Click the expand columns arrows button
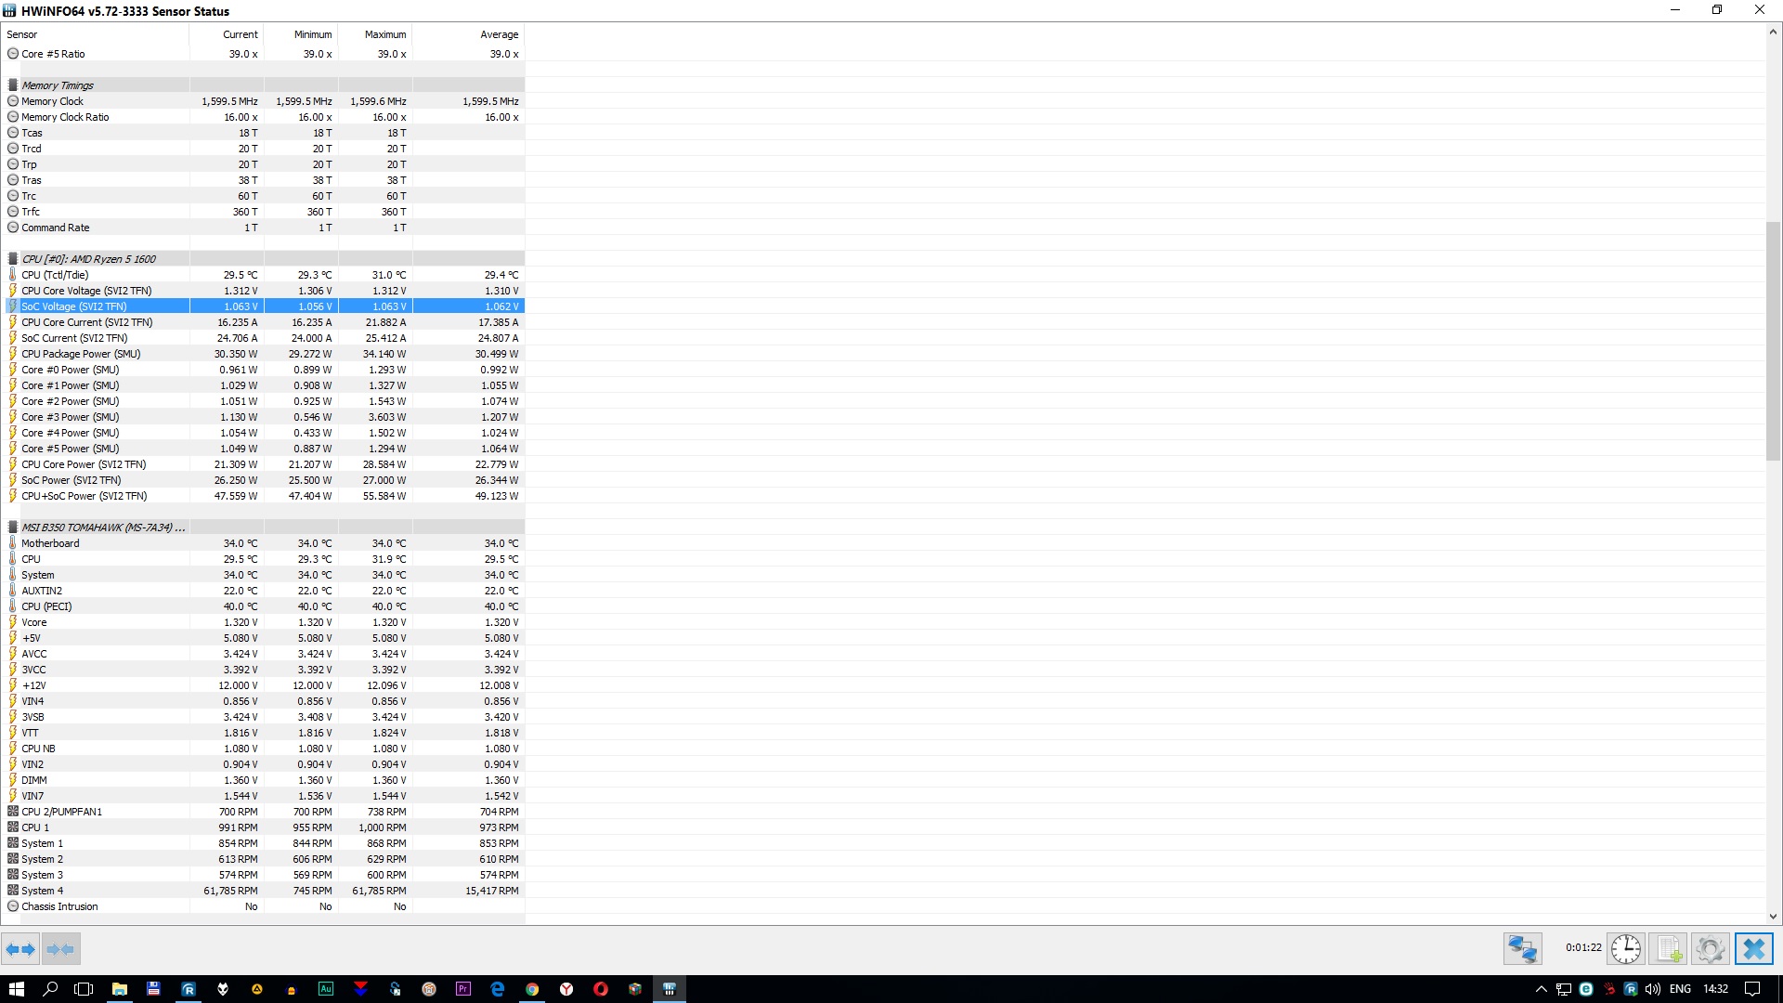The height and width of the screenshot is (1003, 1783). 20,949
